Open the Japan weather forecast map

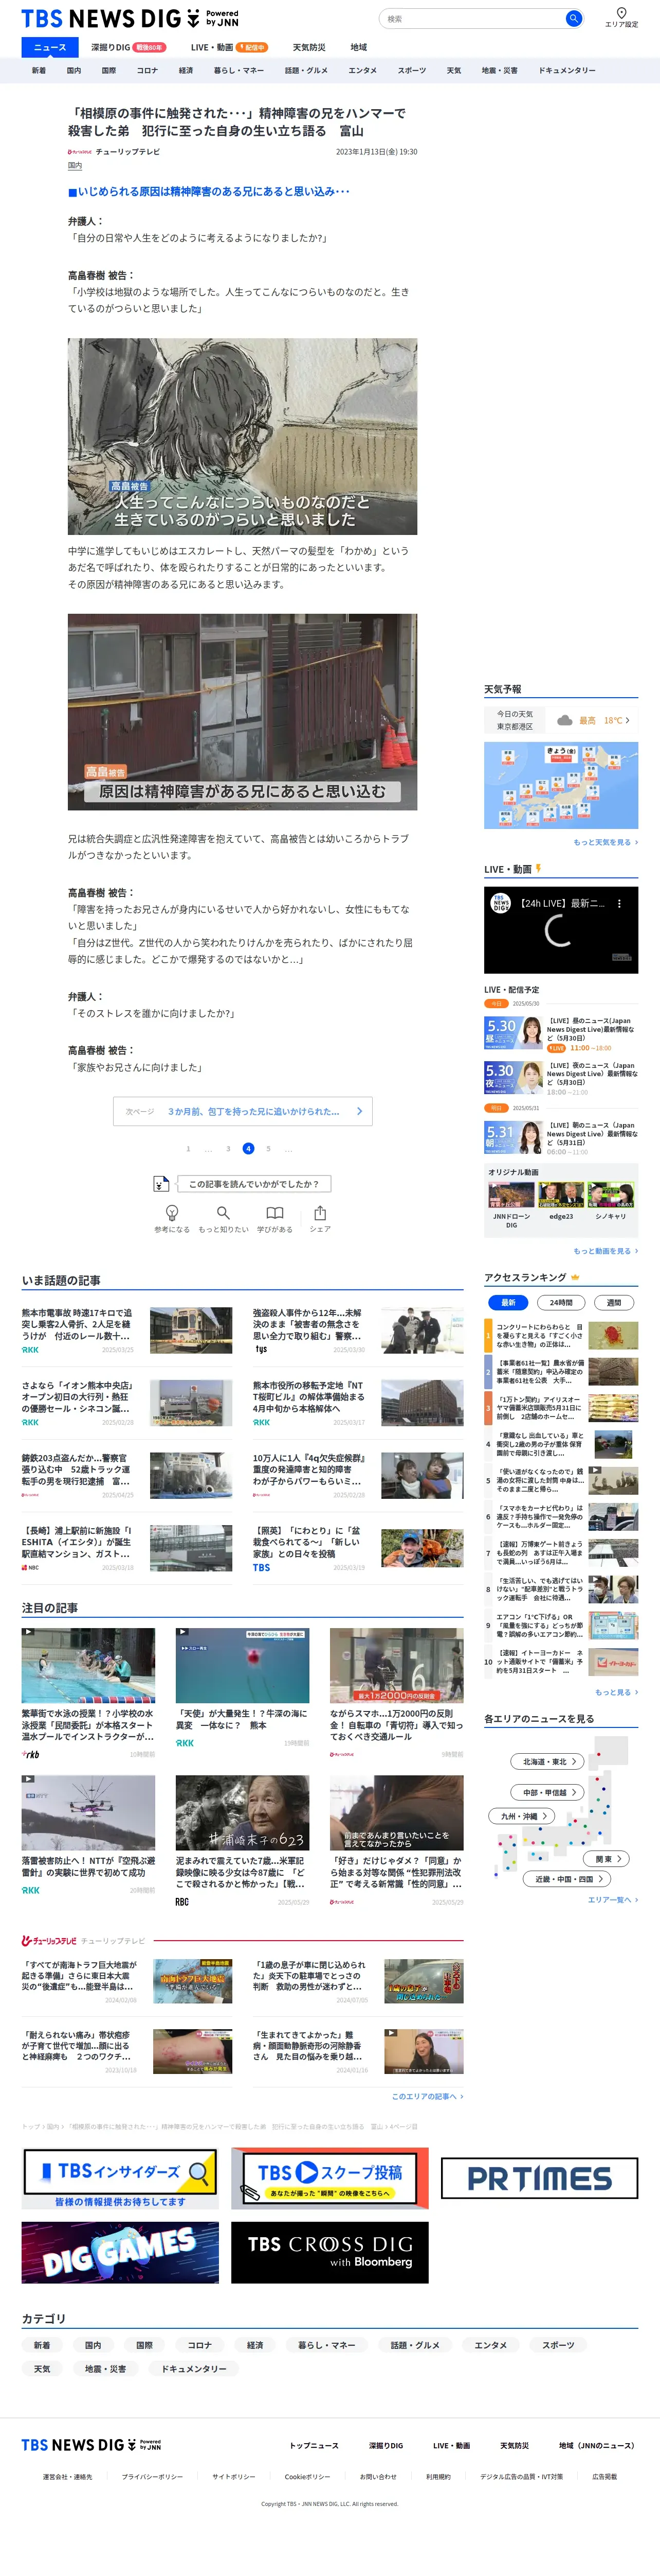(561, 785)
